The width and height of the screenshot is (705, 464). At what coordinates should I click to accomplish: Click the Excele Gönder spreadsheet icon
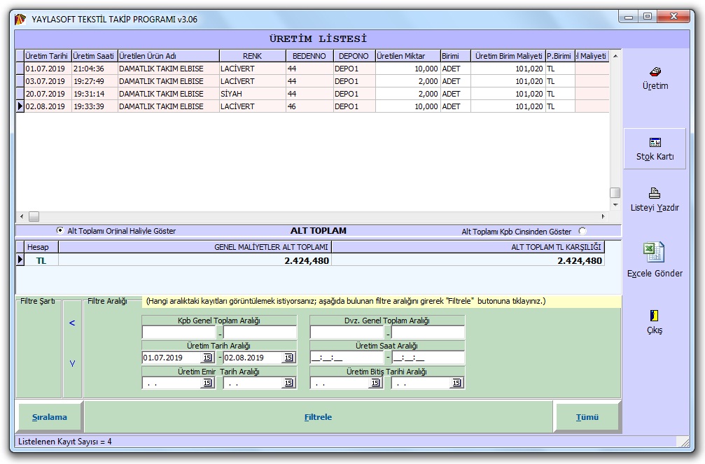pyautogui.click(x=654, y=252)
